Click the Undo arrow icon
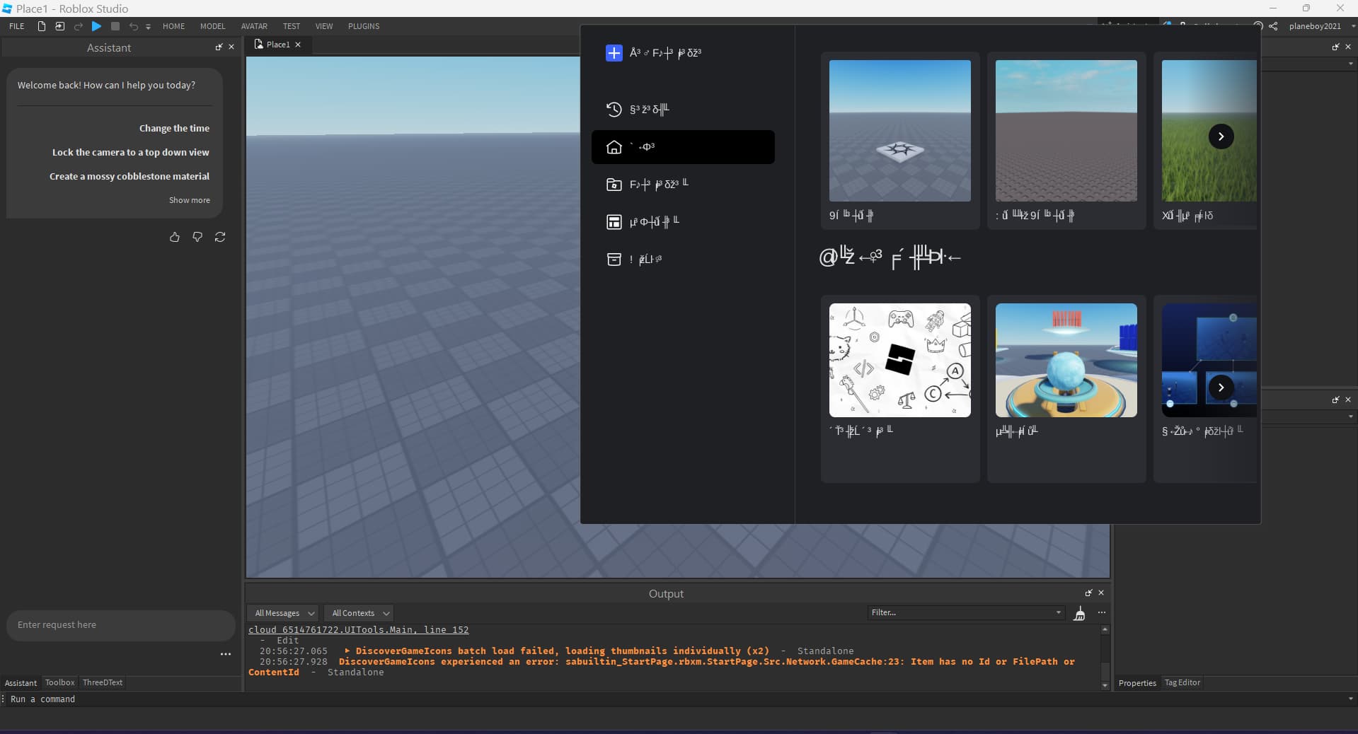Image resolution: width=1358 pixels, height=734 pixels. coord(133,26)
